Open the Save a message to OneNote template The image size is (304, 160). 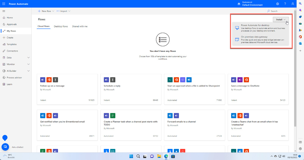[258, 89]
